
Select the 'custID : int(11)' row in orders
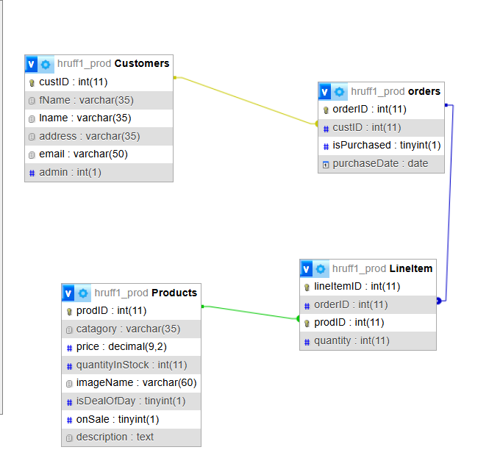[x=381, y=128]
